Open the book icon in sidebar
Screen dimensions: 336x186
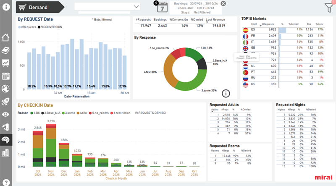[5, 50]
